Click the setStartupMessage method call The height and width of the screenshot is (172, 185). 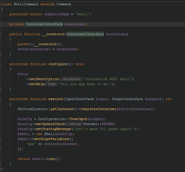(x=53, y=129)
